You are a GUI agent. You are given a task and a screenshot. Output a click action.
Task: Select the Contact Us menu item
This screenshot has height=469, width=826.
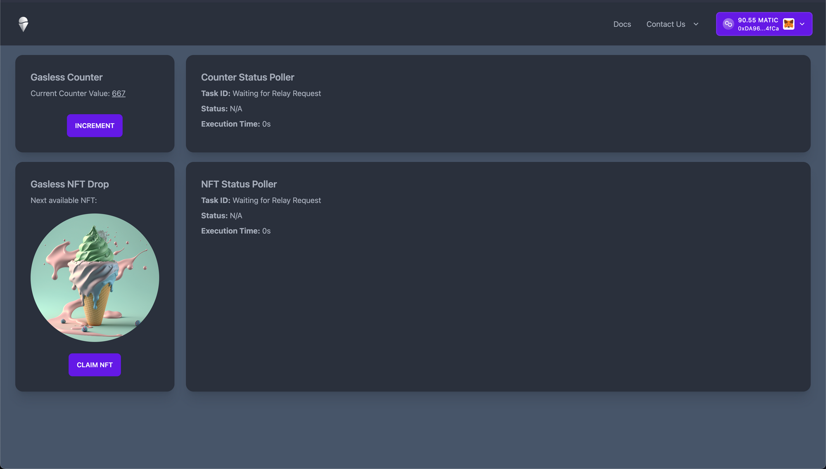coord(665,24)
